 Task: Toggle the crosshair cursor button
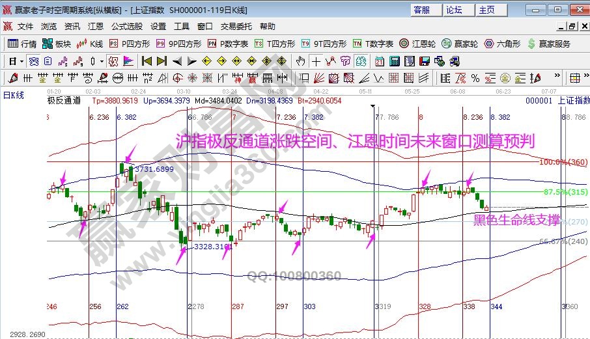pos(316,61)
